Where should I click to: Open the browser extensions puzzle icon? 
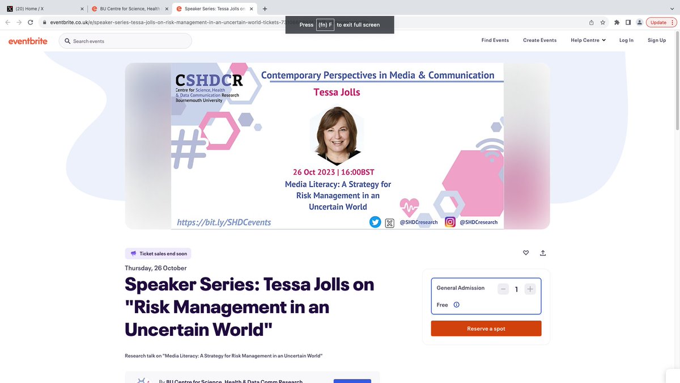click(617, 22)
